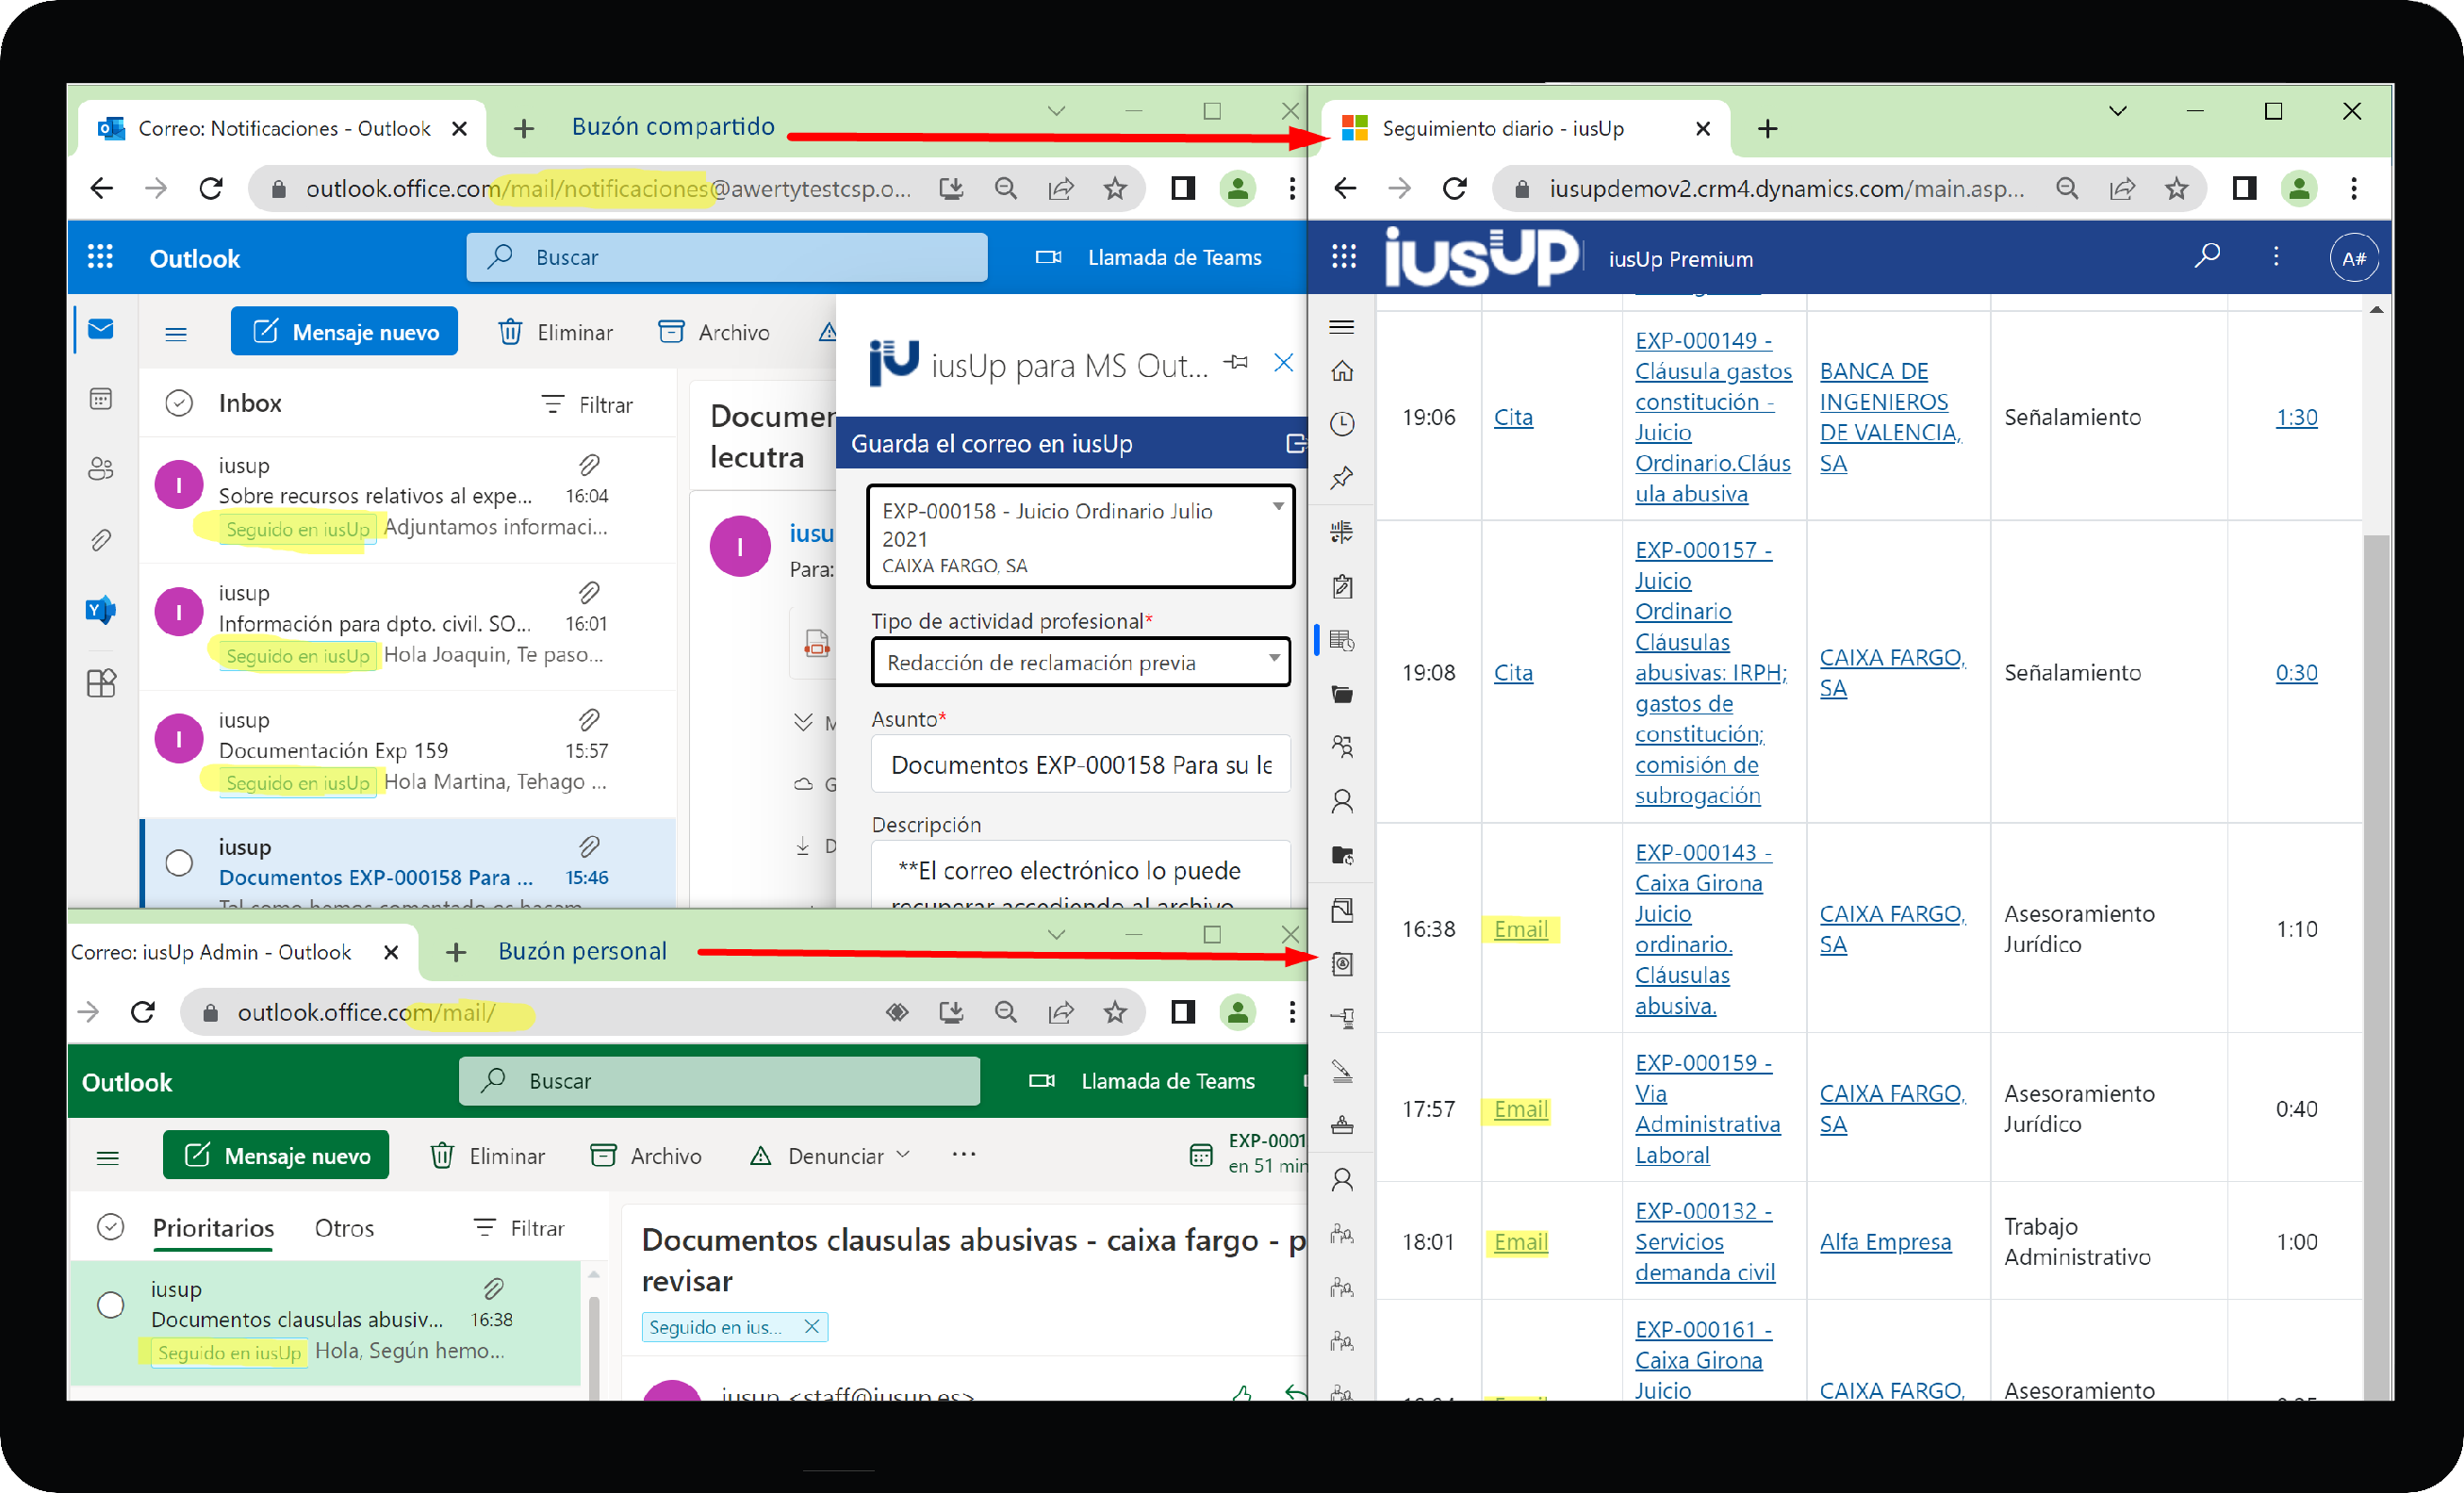The width and height of the screenshot is (2464, 1493).
Task: Open Yammer icon in Outlook left rail
Action: click(x=100, y=610)
